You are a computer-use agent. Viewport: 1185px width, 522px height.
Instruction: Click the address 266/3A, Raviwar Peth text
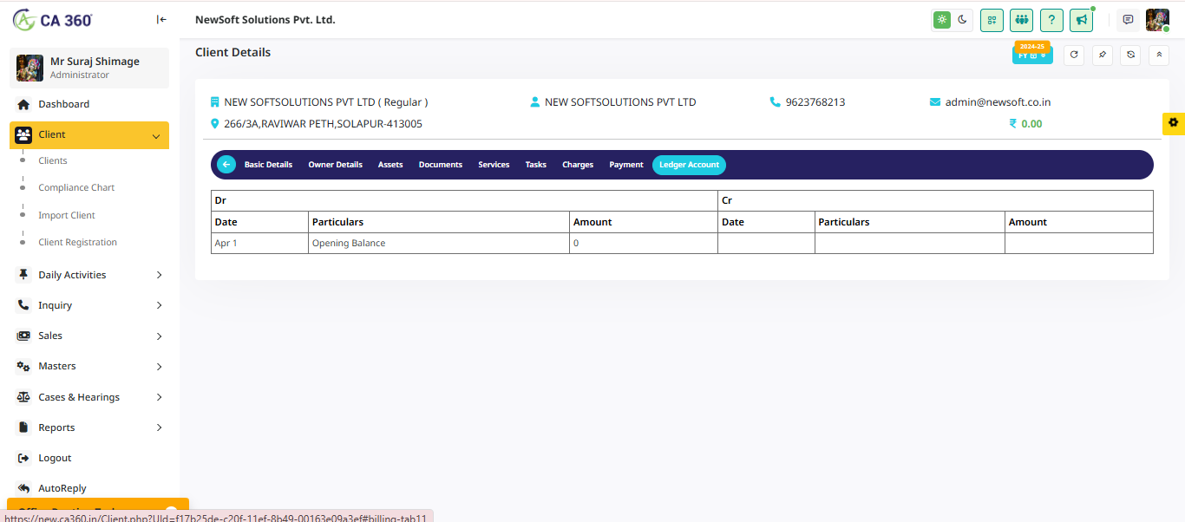click(x=323, y=124)
